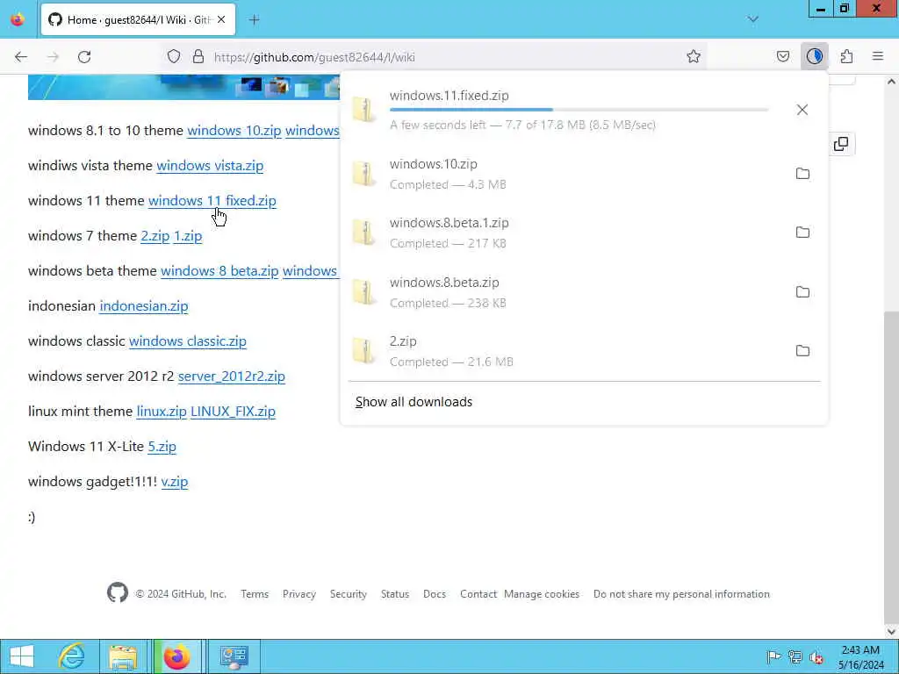
Task: Open the Privacy footer link
Action: [x=299, y=594]
